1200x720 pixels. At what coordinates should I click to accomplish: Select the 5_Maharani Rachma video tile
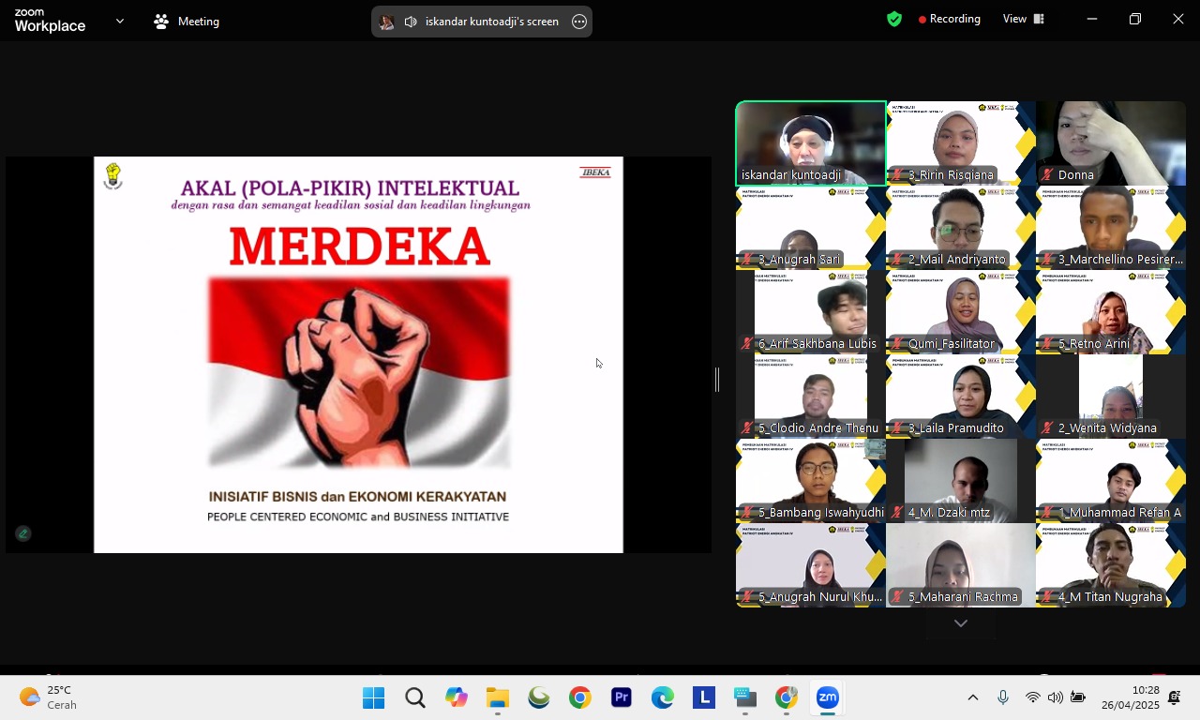tap(961, 565)
